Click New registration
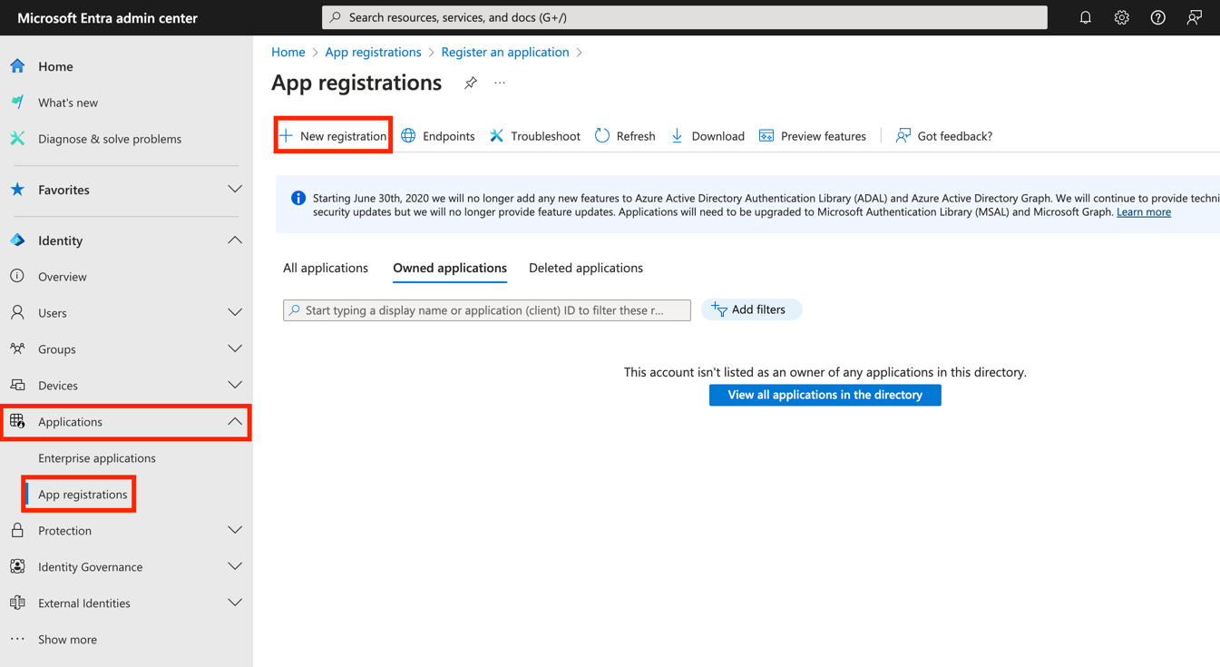This screenshot has height=667, width=1220. coord(334,136)
